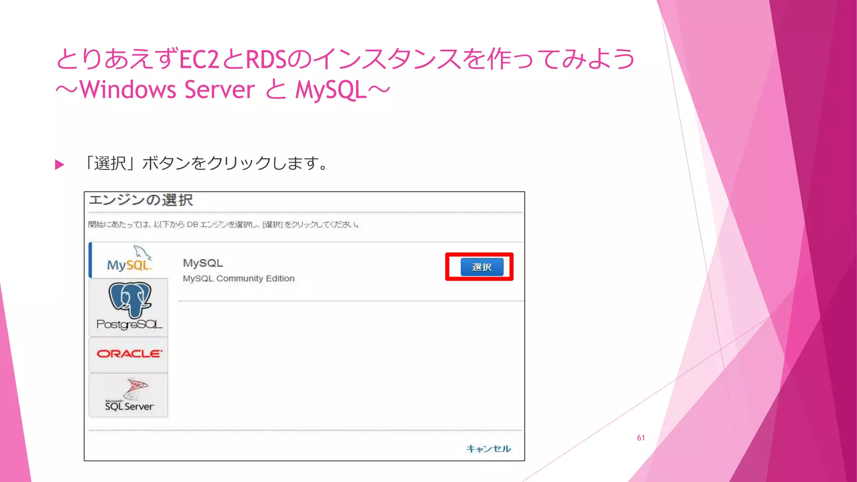Click the DB engine instruction sentence
Viewport: 857px width, 482px height.
224,225
